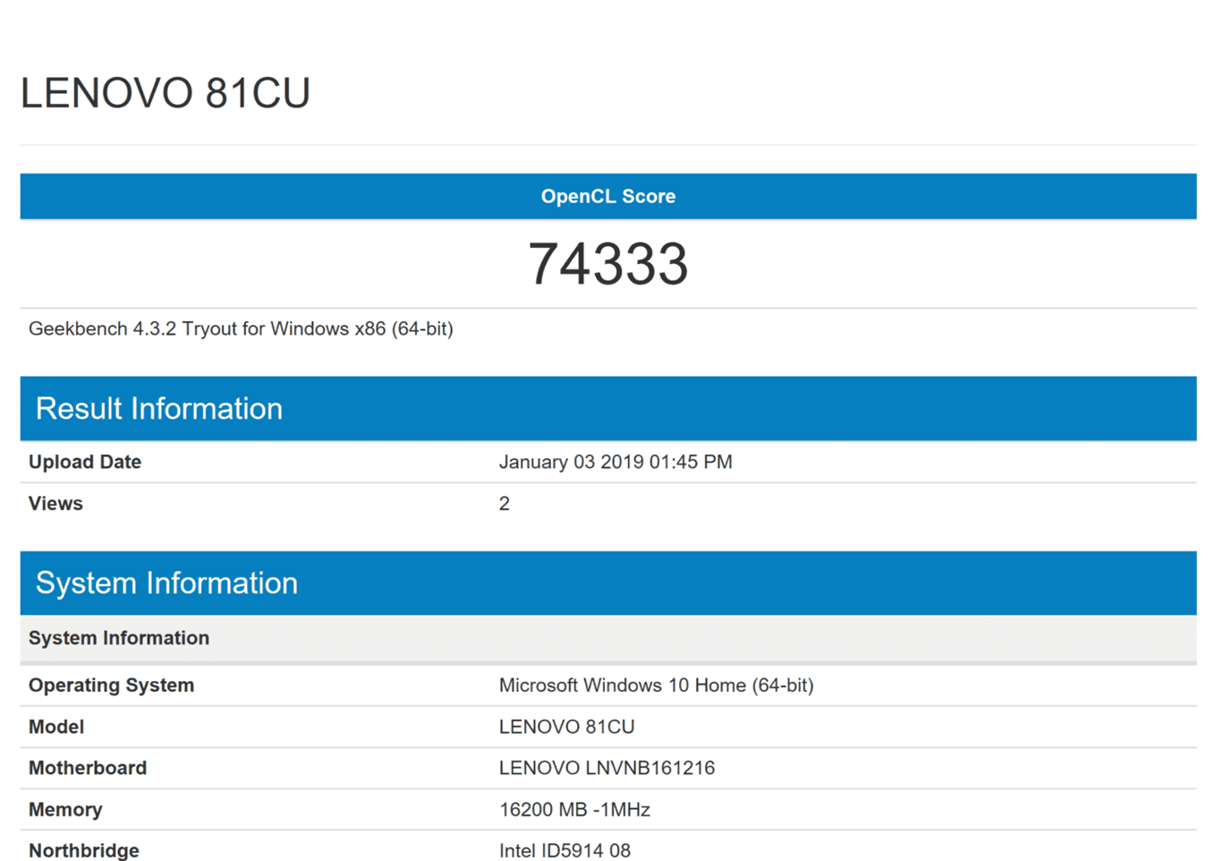Click the Northbridge label
The image size is (1214, 861).
pos(84,850)
